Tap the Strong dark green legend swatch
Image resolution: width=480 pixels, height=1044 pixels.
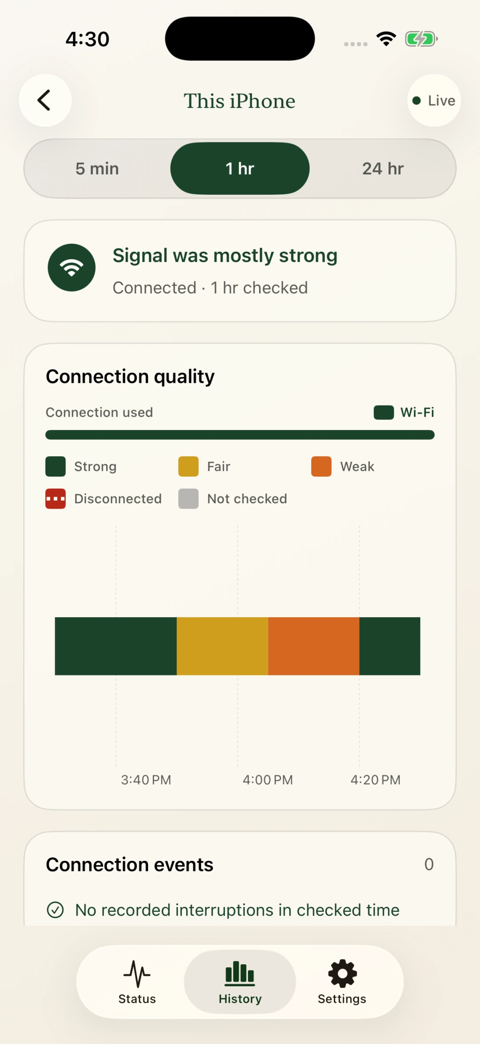coord(56,466)
